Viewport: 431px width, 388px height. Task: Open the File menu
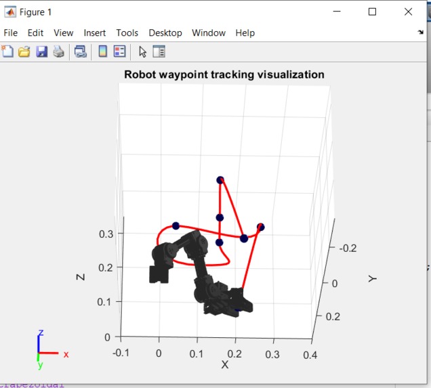(x=11, y=33)
